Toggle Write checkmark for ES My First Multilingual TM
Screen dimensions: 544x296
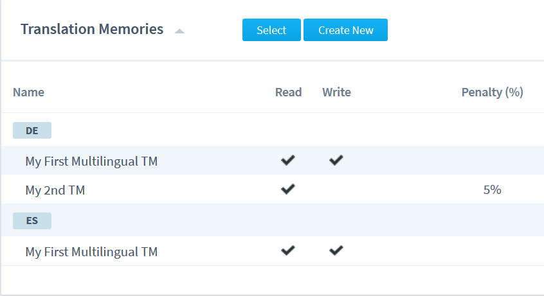pyautogui.click(x=336, y=250)
